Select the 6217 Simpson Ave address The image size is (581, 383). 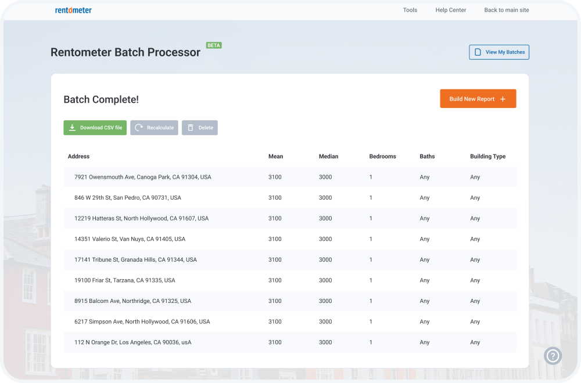(142, 322)
